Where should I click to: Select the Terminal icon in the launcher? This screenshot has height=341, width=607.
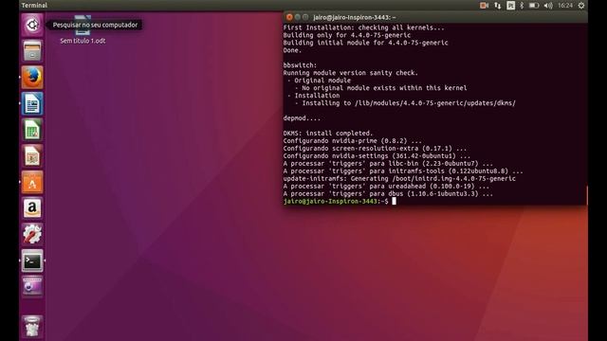tap(32, 260)
